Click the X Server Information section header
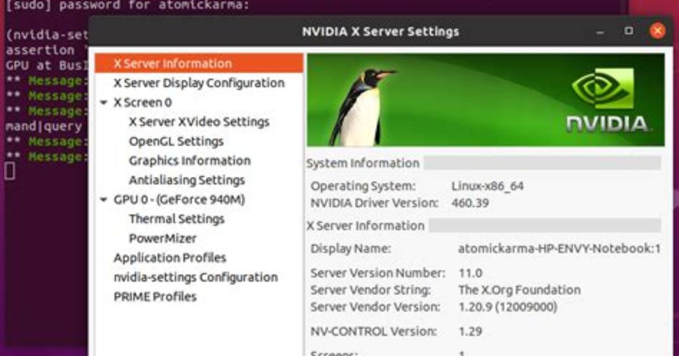The height and width of the screenshot is (356, 679). pos(366,226)
